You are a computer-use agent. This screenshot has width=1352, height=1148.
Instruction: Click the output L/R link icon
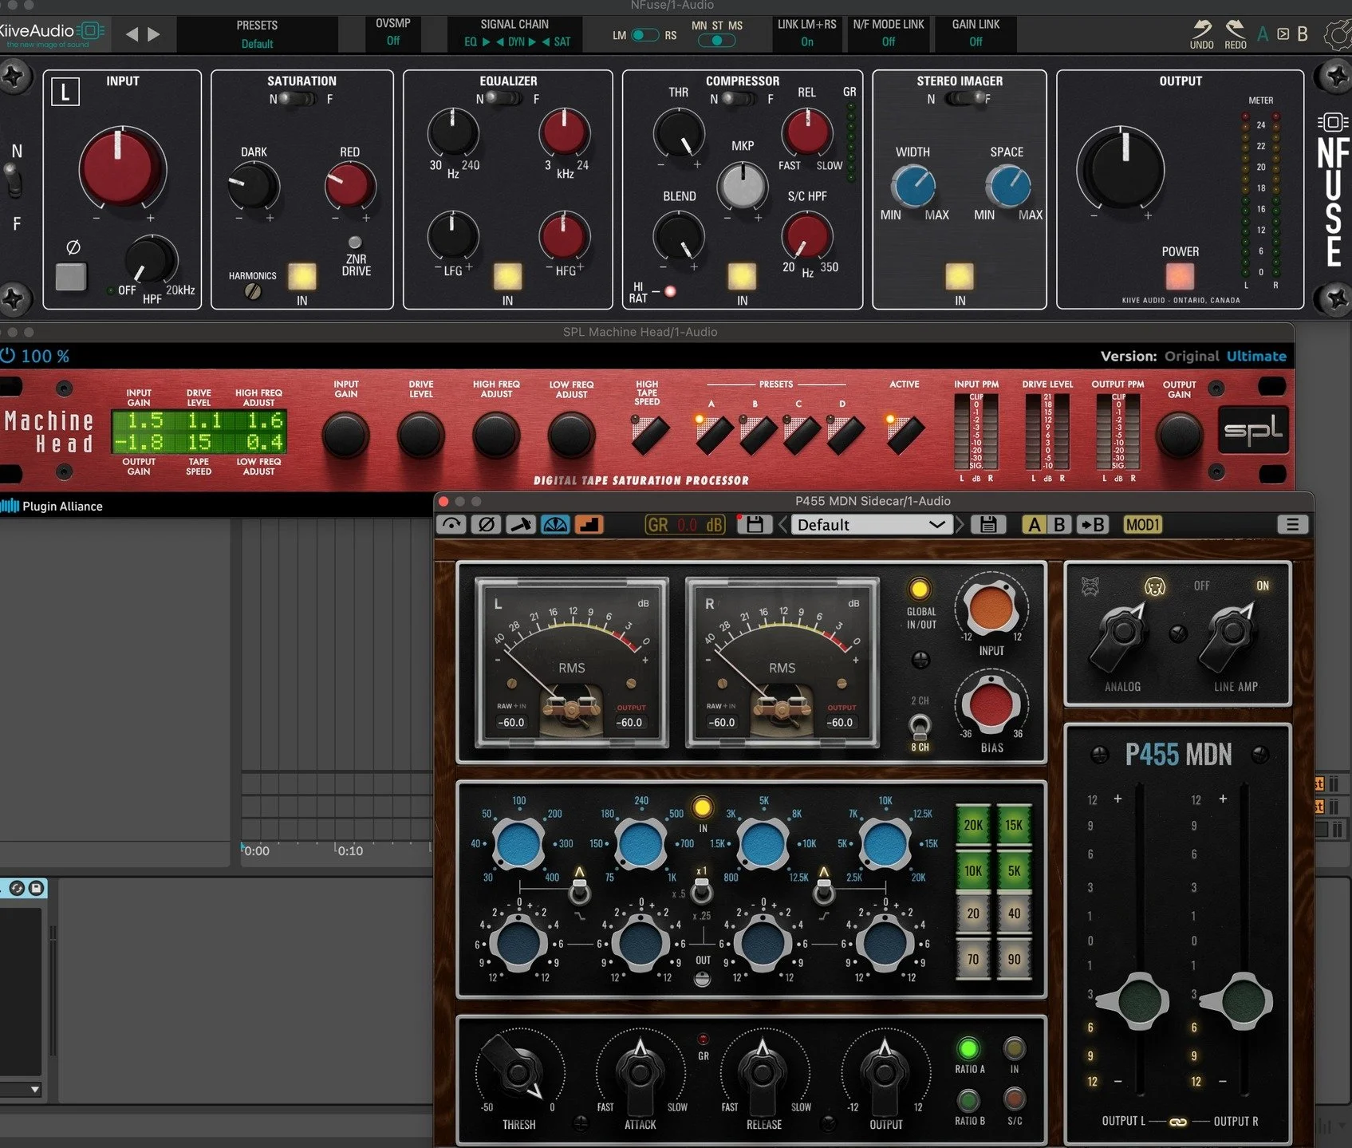[1178, 1122]
